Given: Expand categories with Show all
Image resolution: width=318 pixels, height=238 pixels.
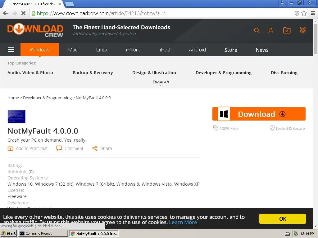Looking at the screenshot, I should [161, 82].
